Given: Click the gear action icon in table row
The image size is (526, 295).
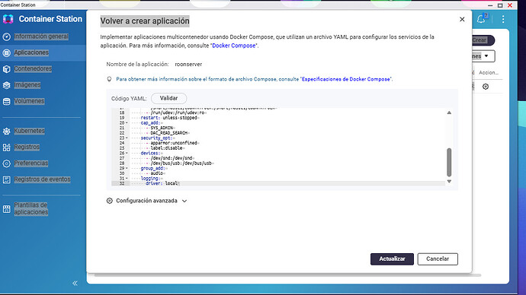Looking at the screenshot, I should click(x=486, y=87).
